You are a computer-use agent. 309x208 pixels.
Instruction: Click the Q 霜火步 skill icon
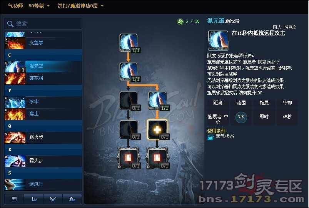pyautogui.click(x=15, y=138)
